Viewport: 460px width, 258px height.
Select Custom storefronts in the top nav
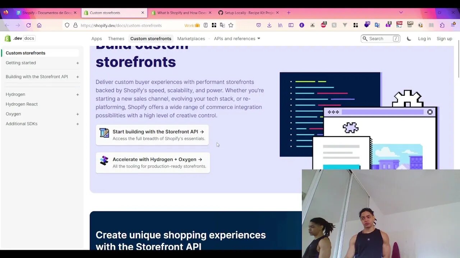click(x=151, y=39)
